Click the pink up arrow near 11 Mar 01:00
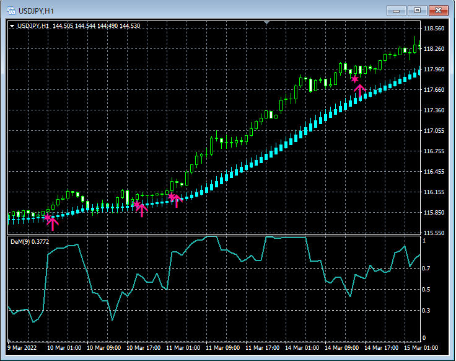The height and width of the screenshot is (361, 456). (177, 200)
